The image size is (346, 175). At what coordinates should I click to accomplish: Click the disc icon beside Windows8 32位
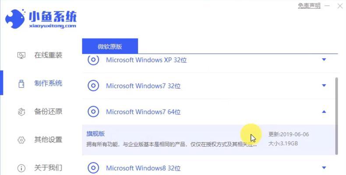(x=93, y=168)
